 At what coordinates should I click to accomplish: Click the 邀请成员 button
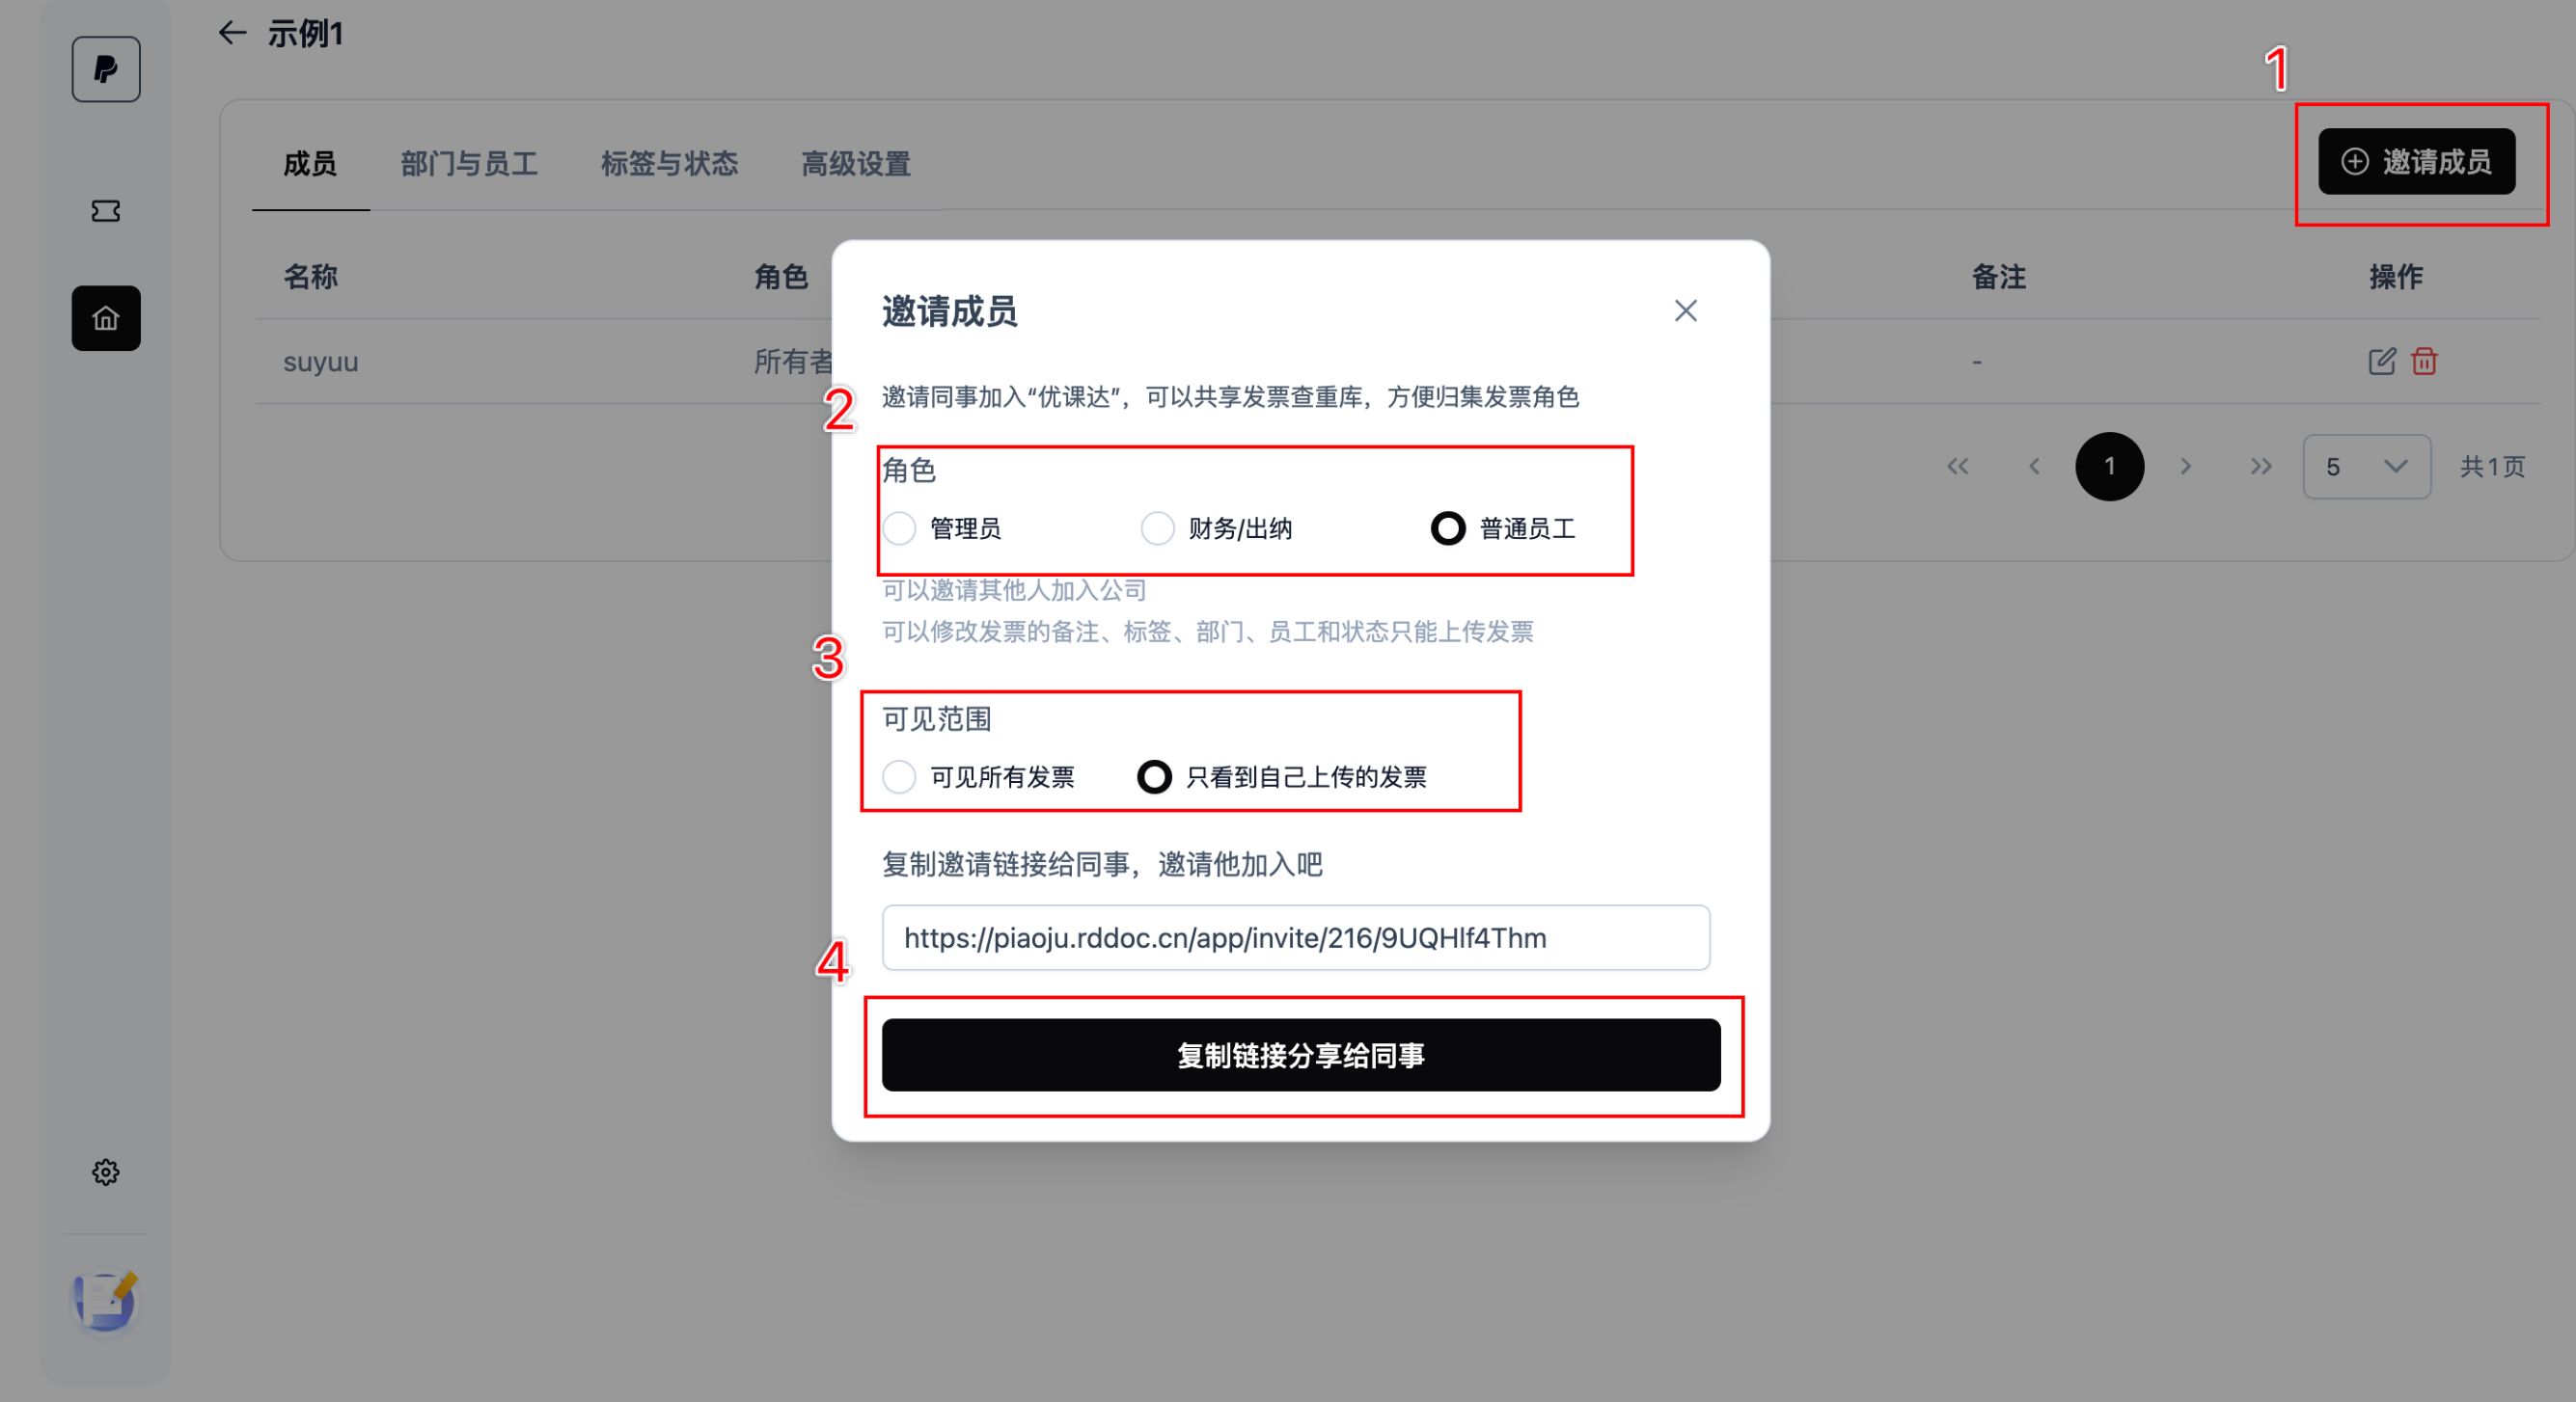pos(2416,161)
